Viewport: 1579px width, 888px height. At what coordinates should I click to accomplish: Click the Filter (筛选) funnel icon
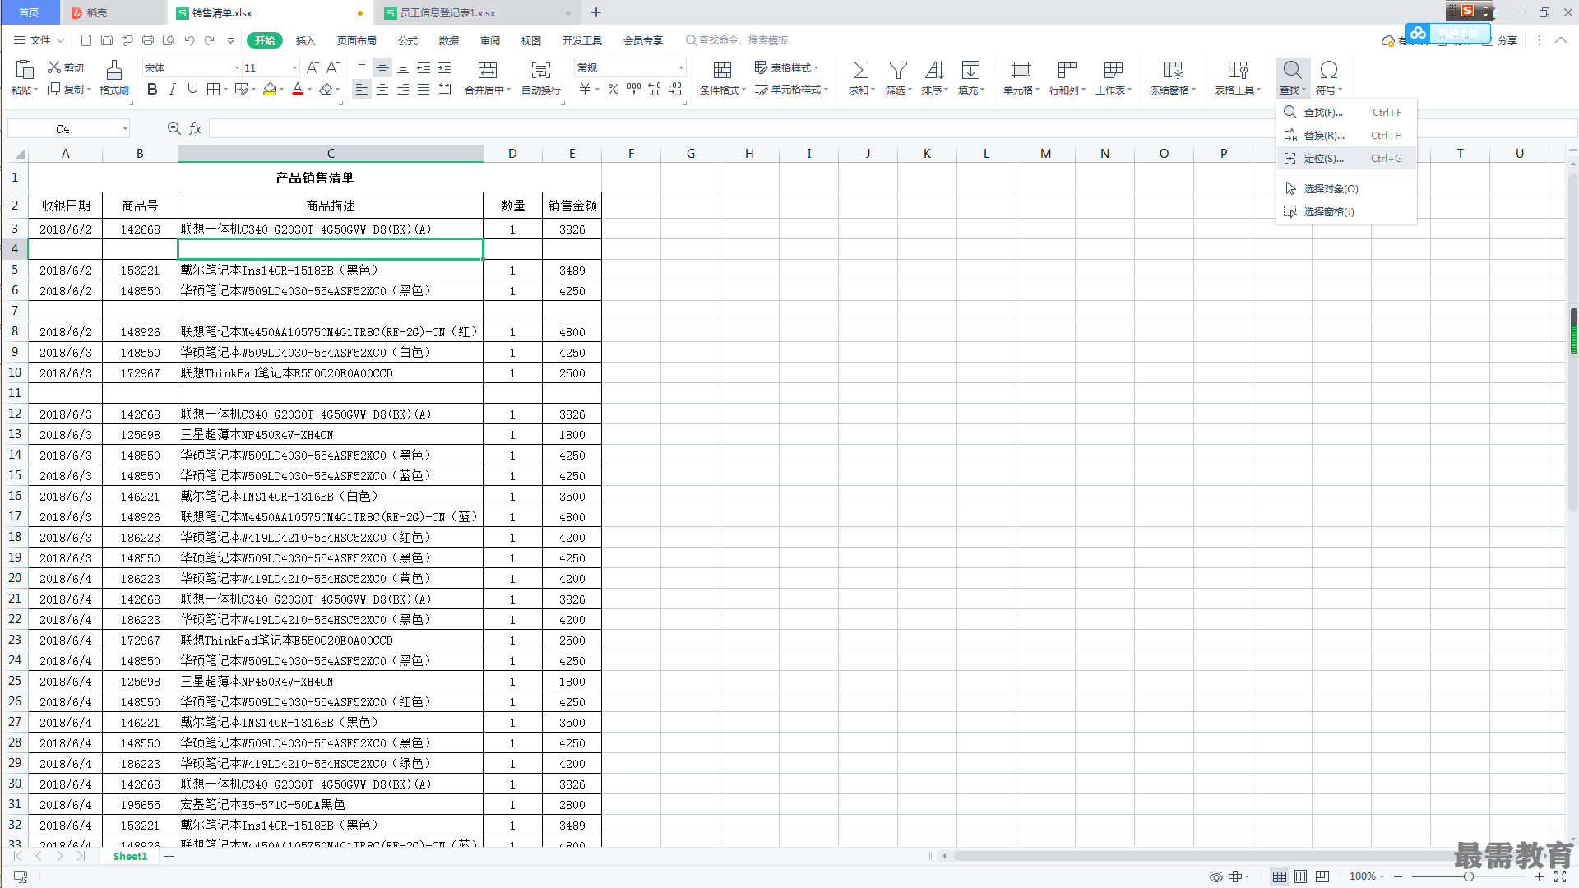pos(898,70)
